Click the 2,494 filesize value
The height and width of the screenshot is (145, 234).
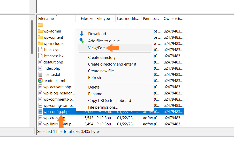point(89,124)
